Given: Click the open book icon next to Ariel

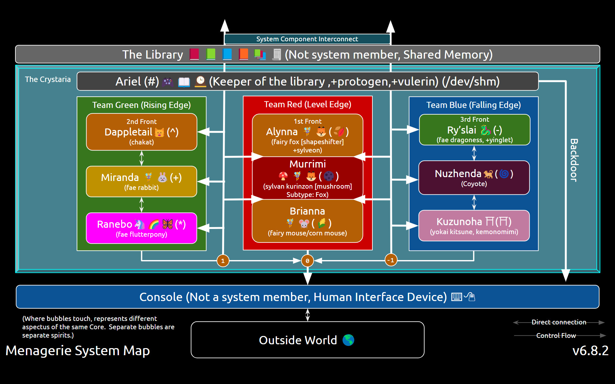Looking at the screenshot, I should pyautogui.click(x=184, y=82).
